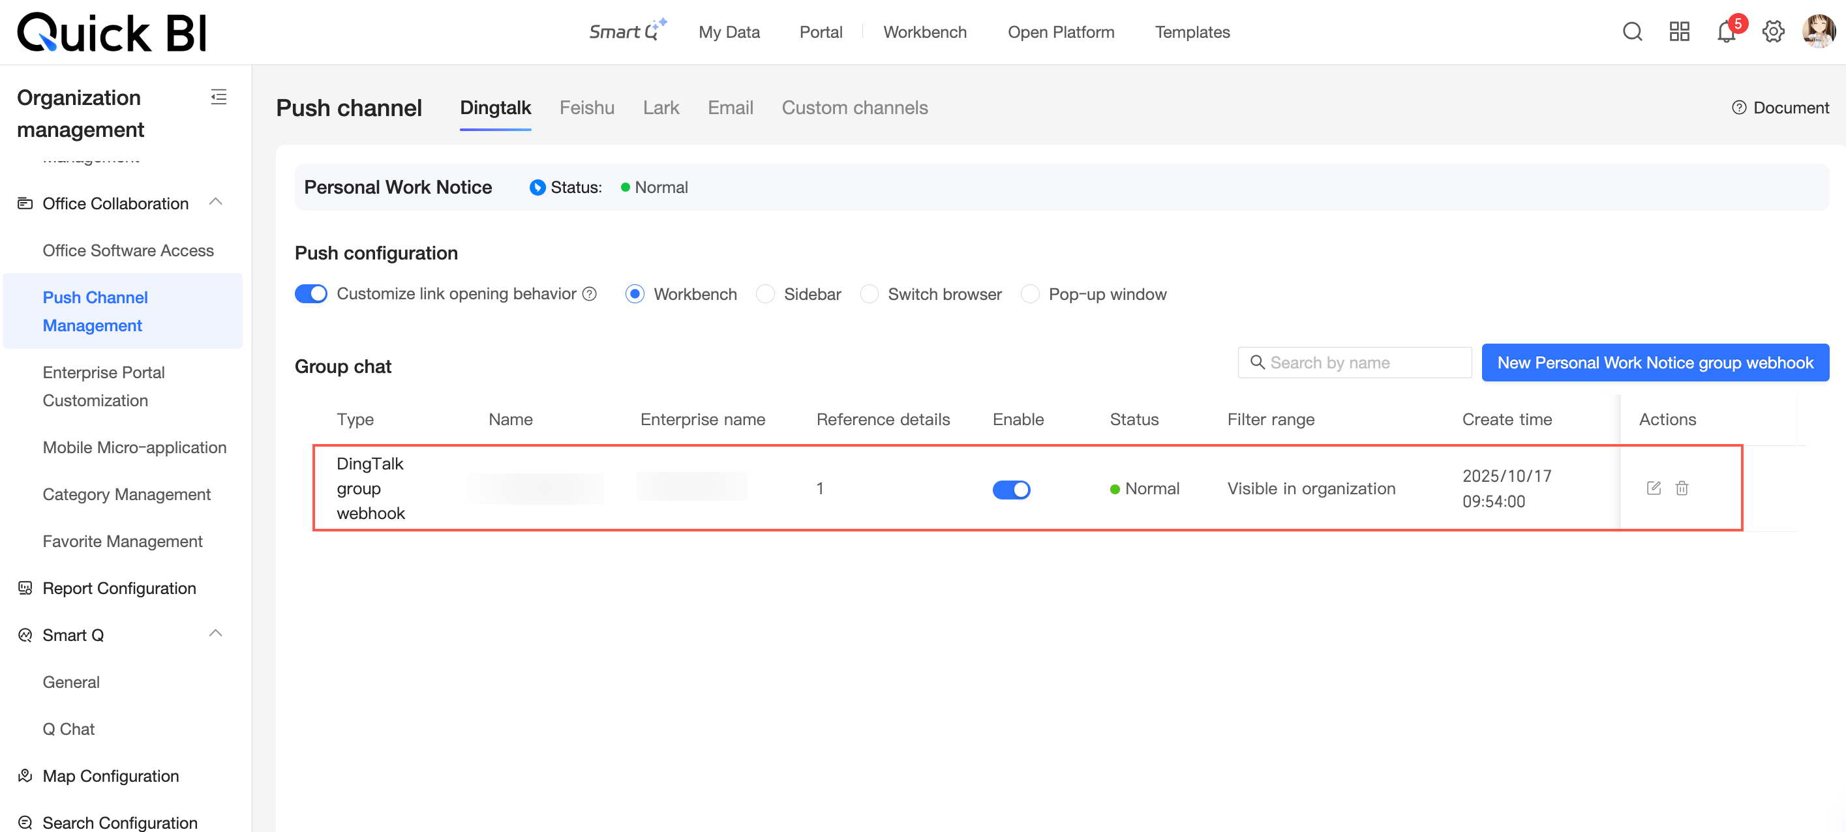Click help icon beside Customize link behavior

click(x=590, y=294)
